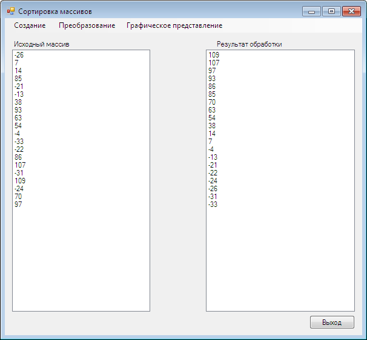Click the application icon in title bar
Image resolution: width=367 pixels, height=340 pixels.
click(x=11, y=11)
